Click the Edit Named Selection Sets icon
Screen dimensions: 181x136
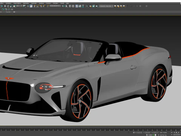48,6
